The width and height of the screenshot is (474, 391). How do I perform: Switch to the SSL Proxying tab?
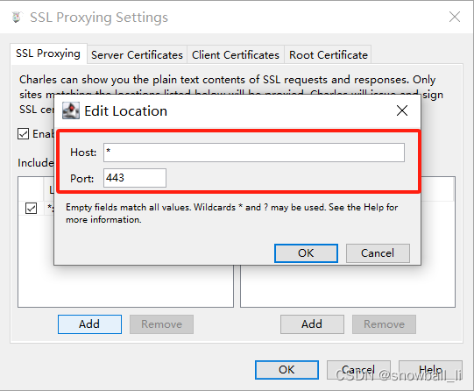click(48, 53)
